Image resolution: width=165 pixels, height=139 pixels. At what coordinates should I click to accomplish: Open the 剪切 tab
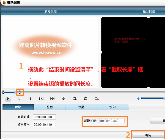(50, 107)
